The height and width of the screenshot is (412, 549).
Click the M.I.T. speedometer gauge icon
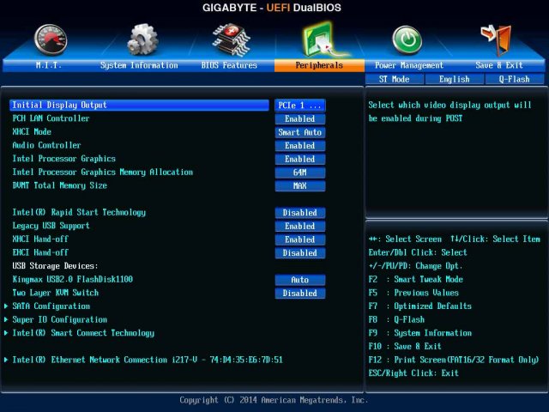[x=50, y=39]
